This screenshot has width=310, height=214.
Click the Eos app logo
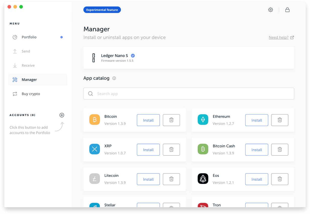(203, 179)
